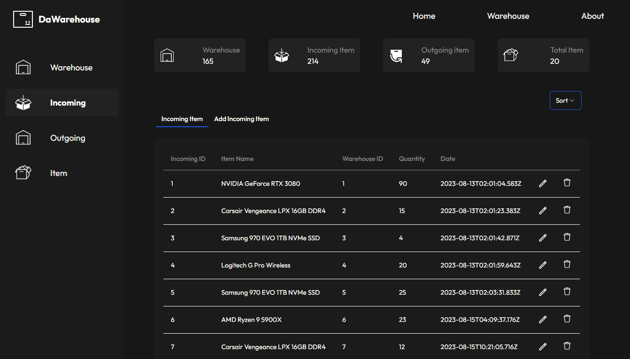Image resolution: width=630 pixels, height=359 pixels.
Task: Edit the Logitech G Pro Wireless row
Action: (x=543, y=265)
